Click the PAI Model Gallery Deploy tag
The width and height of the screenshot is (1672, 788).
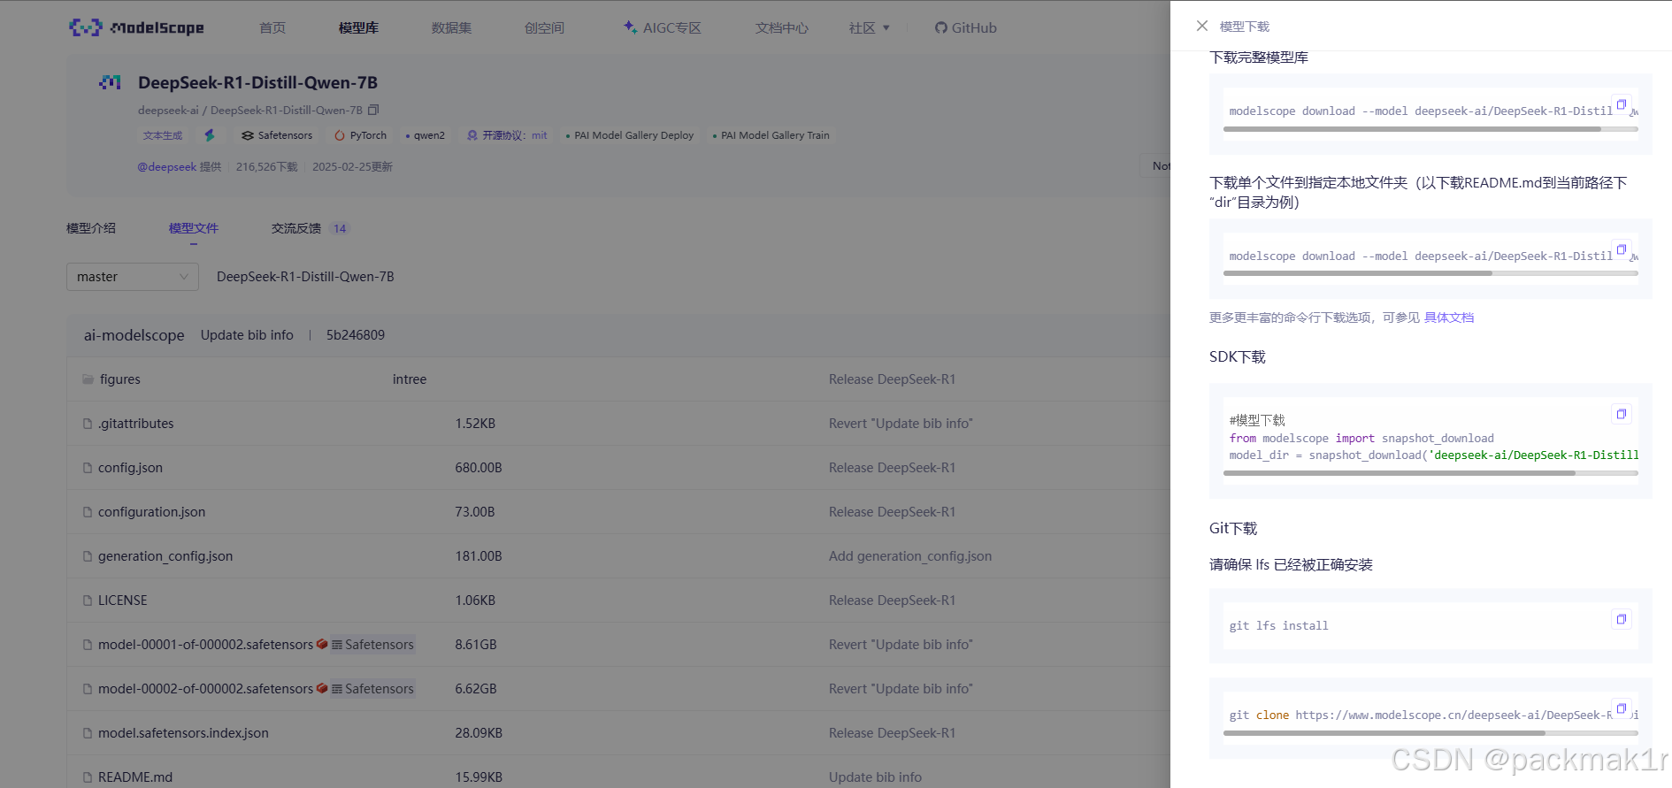pos(630,135)
